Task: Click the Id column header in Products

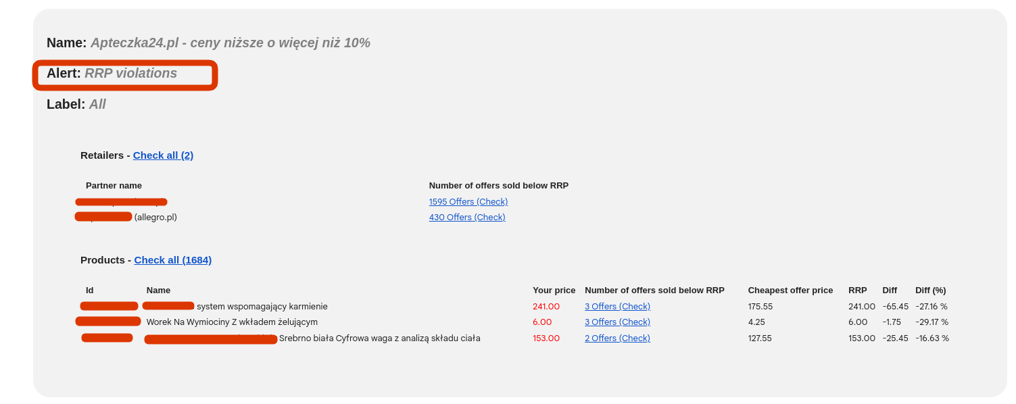Action: click(x=89, y=291)
